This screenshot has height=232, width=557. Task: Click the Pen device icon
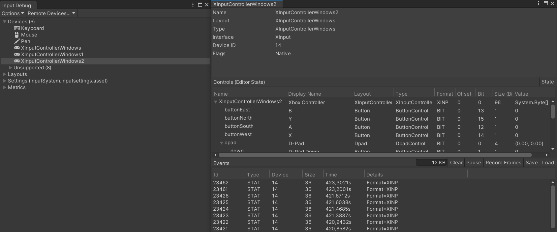[x=16, y=41]
